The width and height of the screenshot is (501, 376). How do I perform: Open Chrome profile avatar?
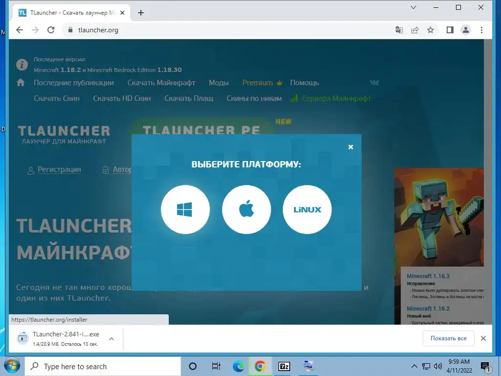click(466, 30)
